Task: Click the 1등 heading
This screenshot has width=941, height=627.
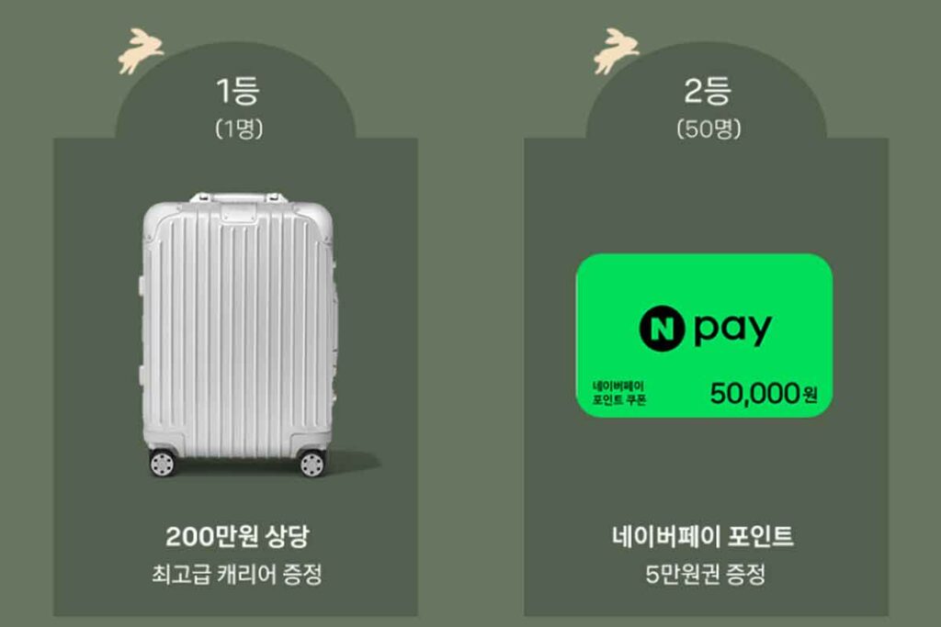Action: [238, 91]
